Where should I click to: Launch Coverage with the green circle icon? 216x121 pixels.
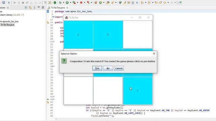tap(55, 3)
